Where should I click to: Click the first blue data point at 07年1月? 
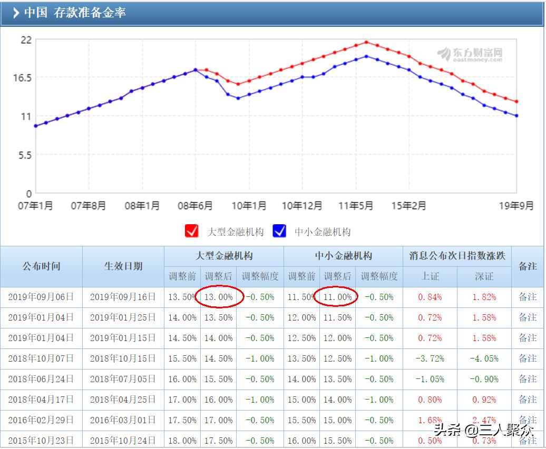coord(35,126)
